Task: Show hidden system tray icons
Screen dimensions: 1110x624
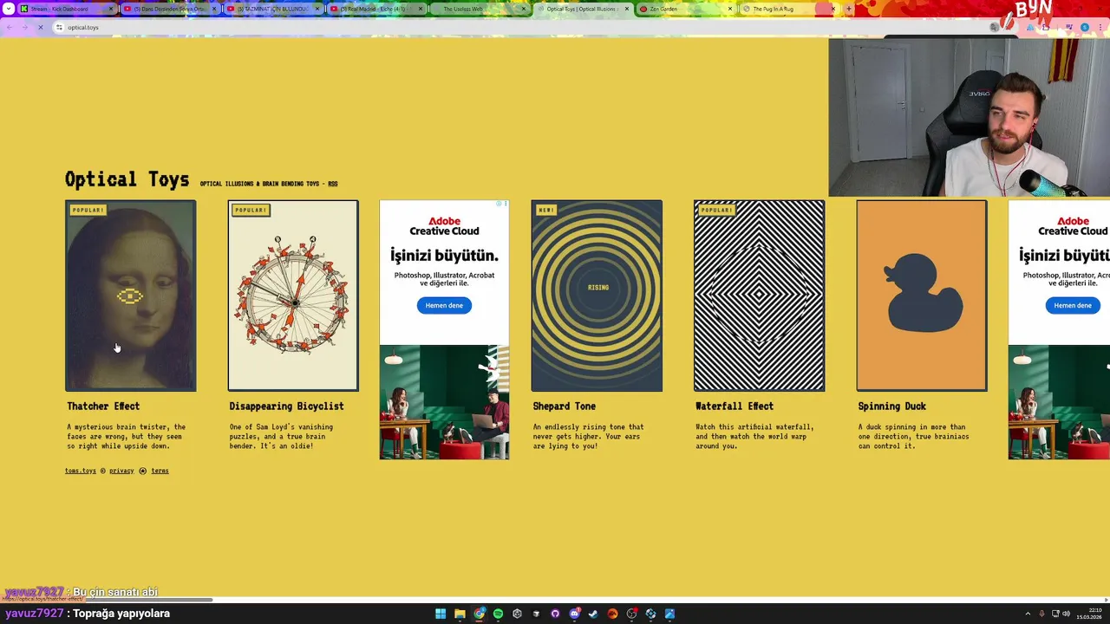Action: (1028, 614)
